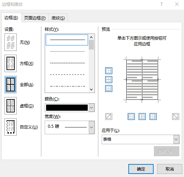Select the short-dashed line style
The width and height of the screenshot is (184, 177).
click(67, 63)
